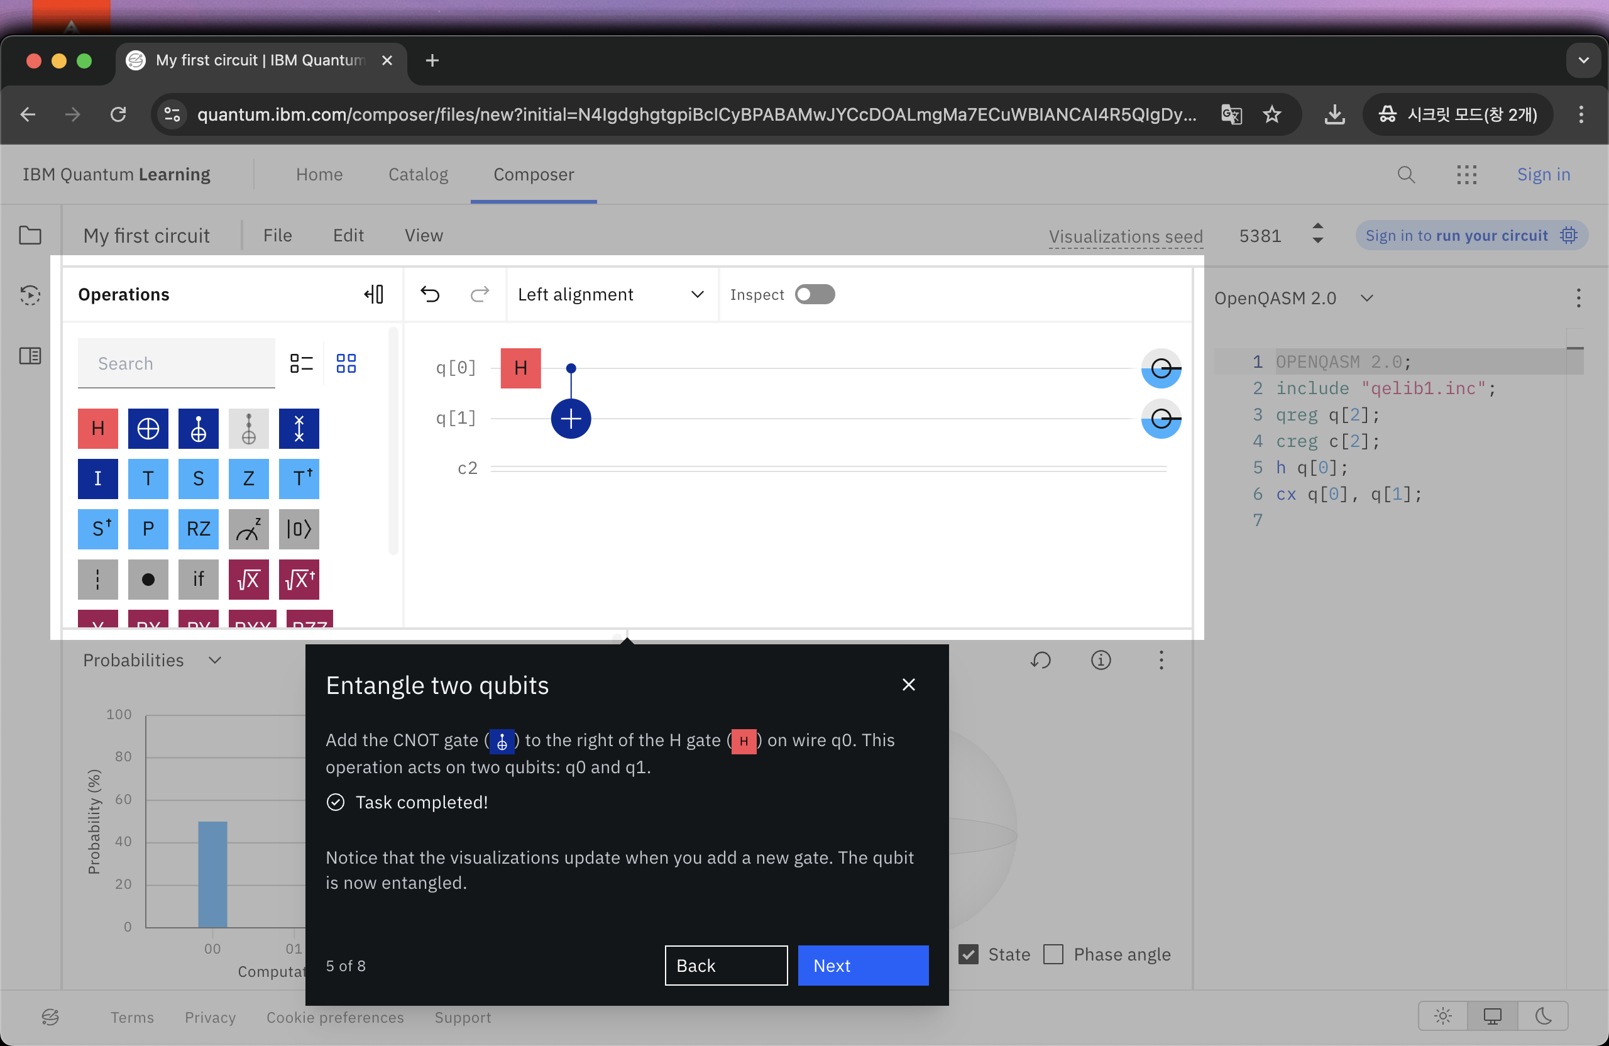Switch to system theme
Image resolution: width=1609 pixels, height=1046 pixels.
click(x=1493, y=1016)
